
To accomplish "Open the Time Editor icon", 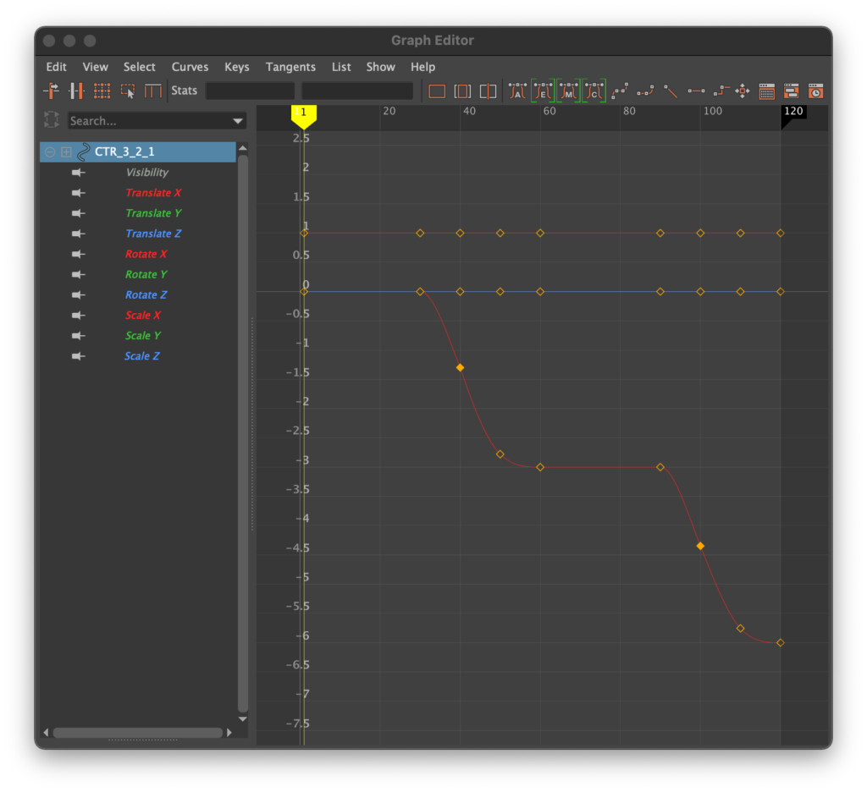I will pos(815,91).
